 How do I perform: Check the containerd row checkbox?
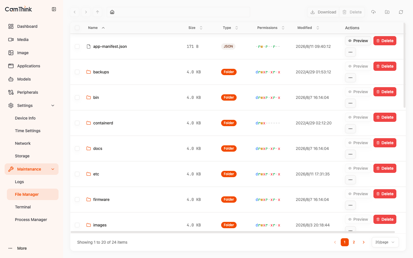coord(77,123)
